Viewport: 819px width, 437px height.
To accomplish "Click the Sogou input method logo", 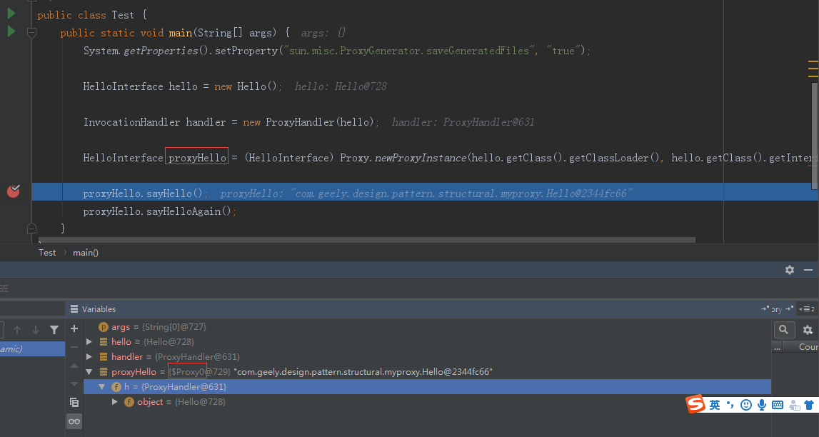I will [695, 404].
